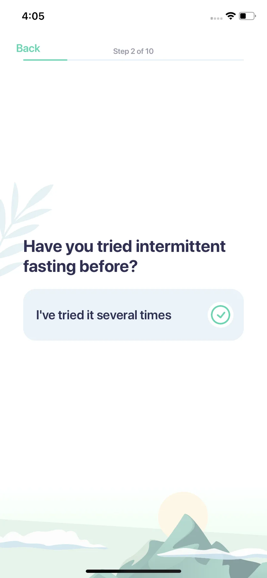Screen dimensions: 267x578
Task: Click the Wi-Fi status icon
Action: click(x=231, y=16)
